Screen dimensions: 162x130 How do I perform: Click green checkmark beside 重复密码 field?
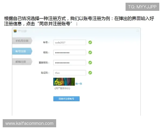[x=90, y=63]
